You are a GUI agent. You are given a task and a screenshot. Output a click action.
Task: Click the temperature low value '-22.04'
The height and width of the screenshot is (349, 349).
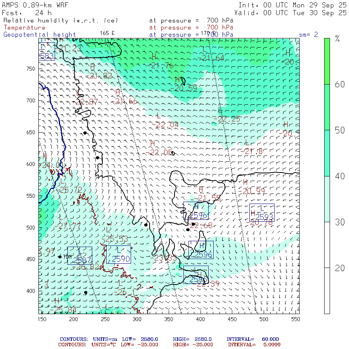(165, 124)
